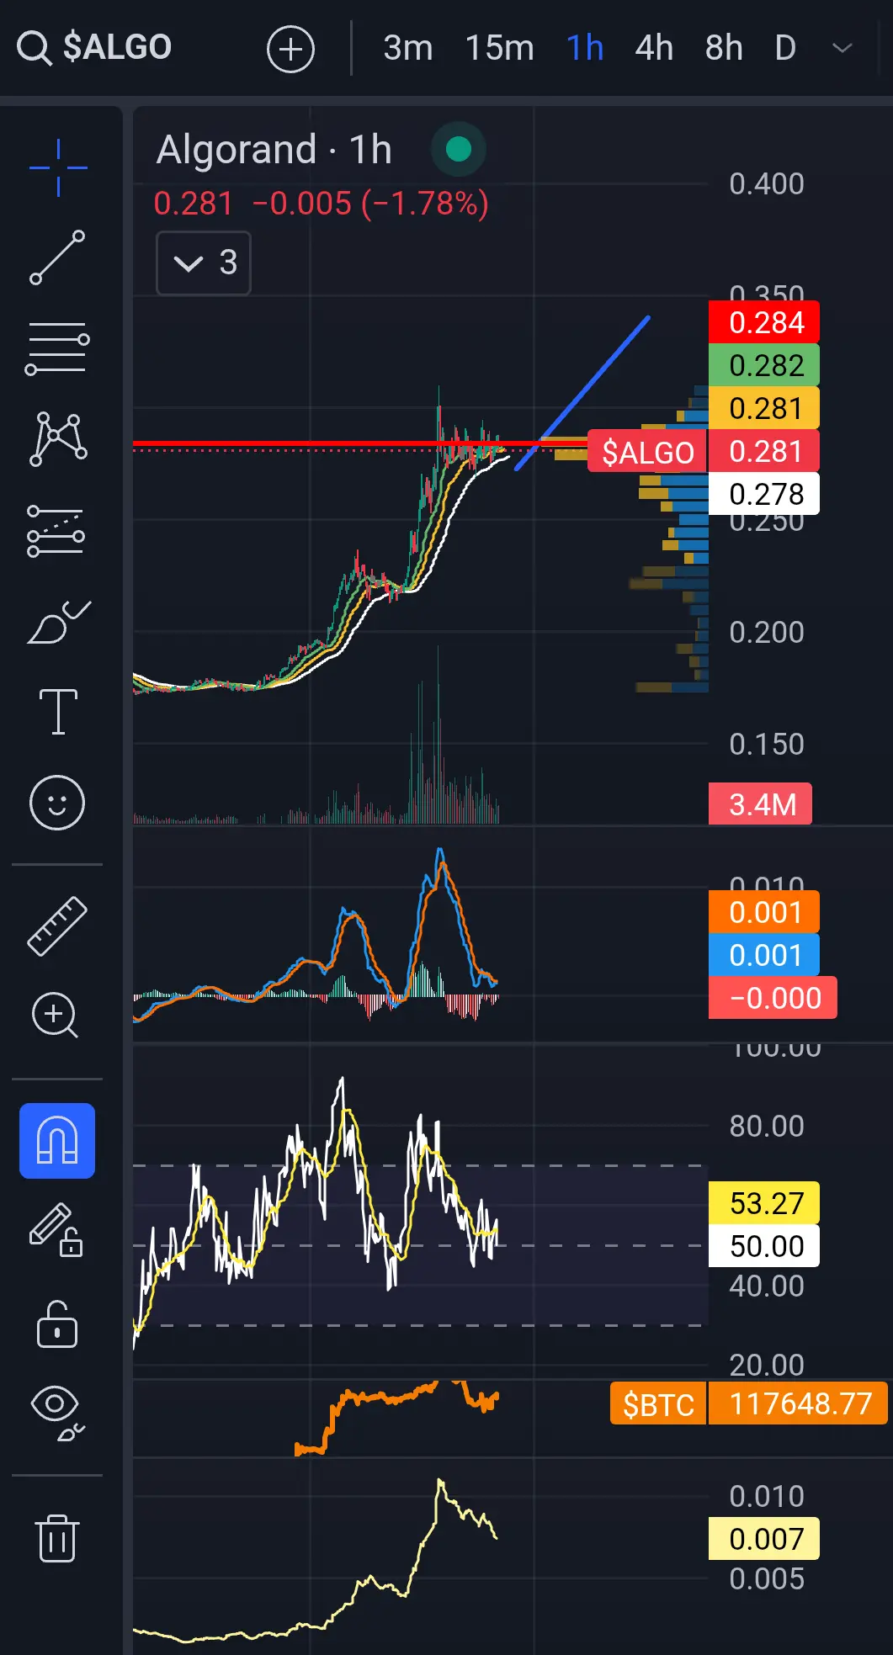Image resolution: width=893 pixels, height=1655 pixels.
Task: Switch to the D daily timeframe
Action: coord(785,49)
